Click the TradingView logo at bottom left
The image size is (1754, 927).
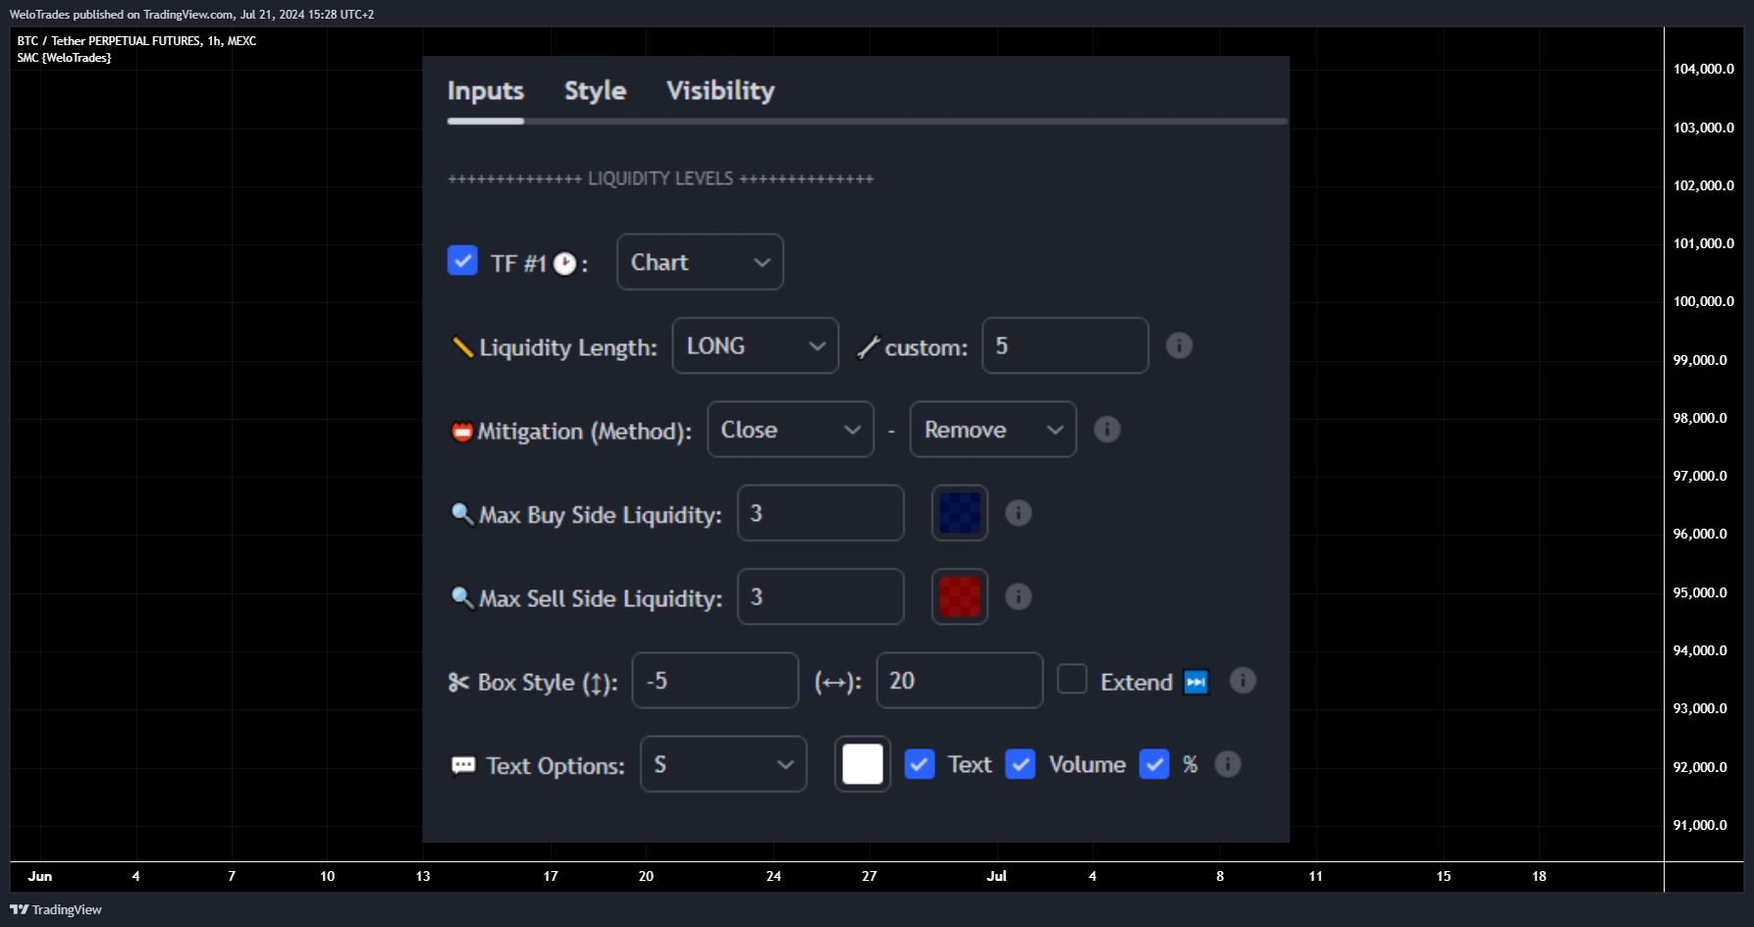coord(56,909)
